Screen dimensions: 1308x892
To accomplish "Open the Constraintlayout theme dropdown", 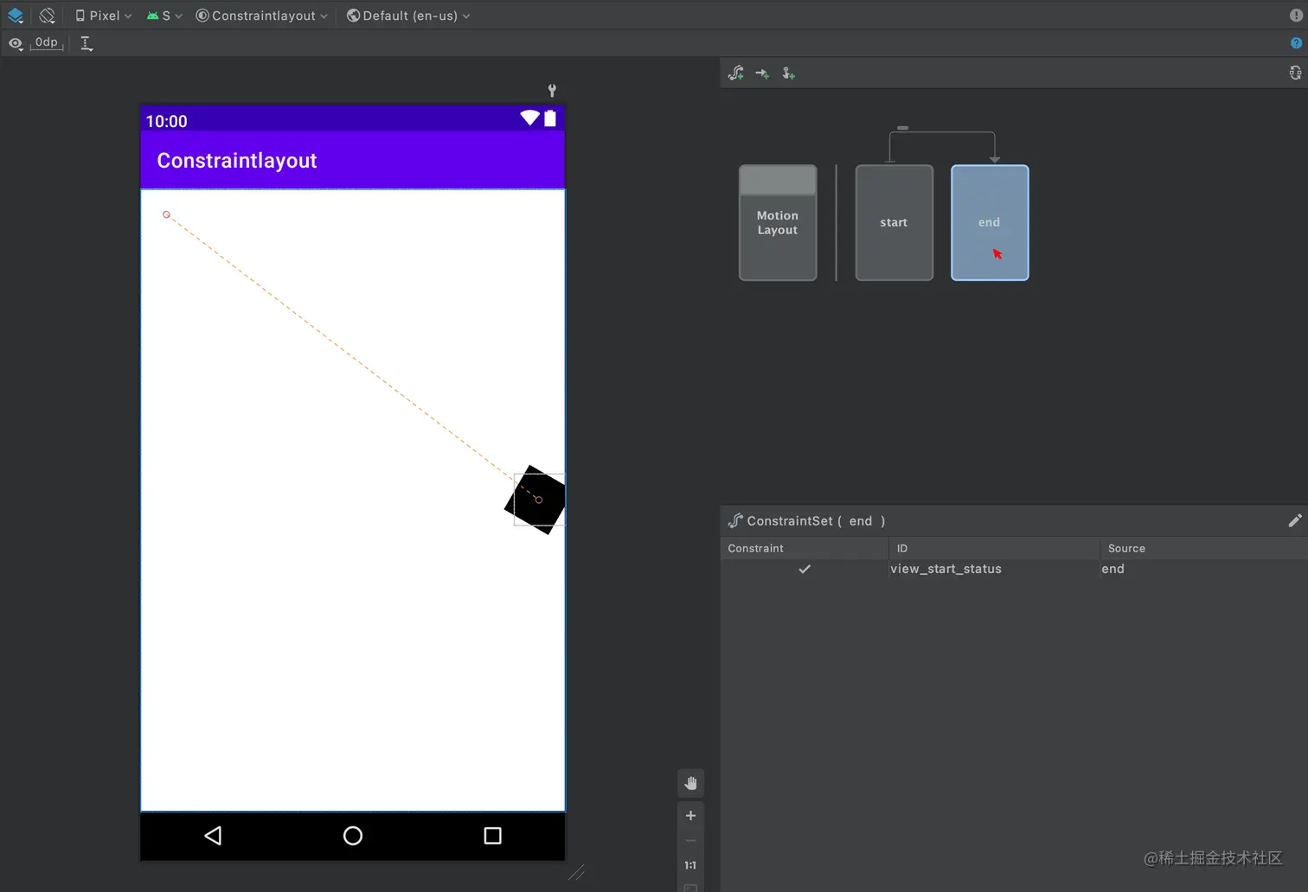I will pyautogui.click(x=262, y=16).
